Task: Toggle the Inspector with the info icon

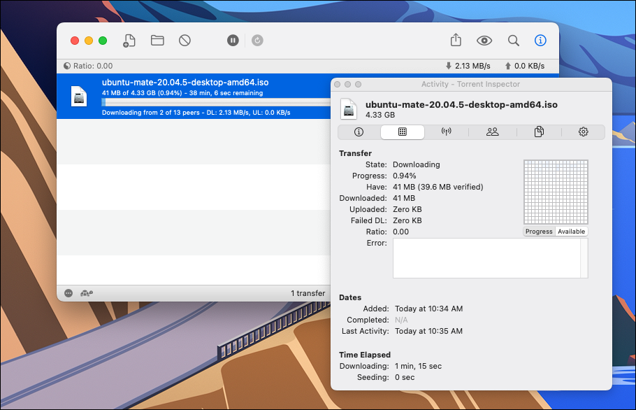Action: tap(540, 41)
